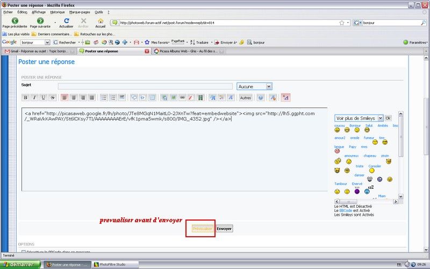Screen dimensions: 430x269
Task: Center-align the text
Action: [74, 97]
